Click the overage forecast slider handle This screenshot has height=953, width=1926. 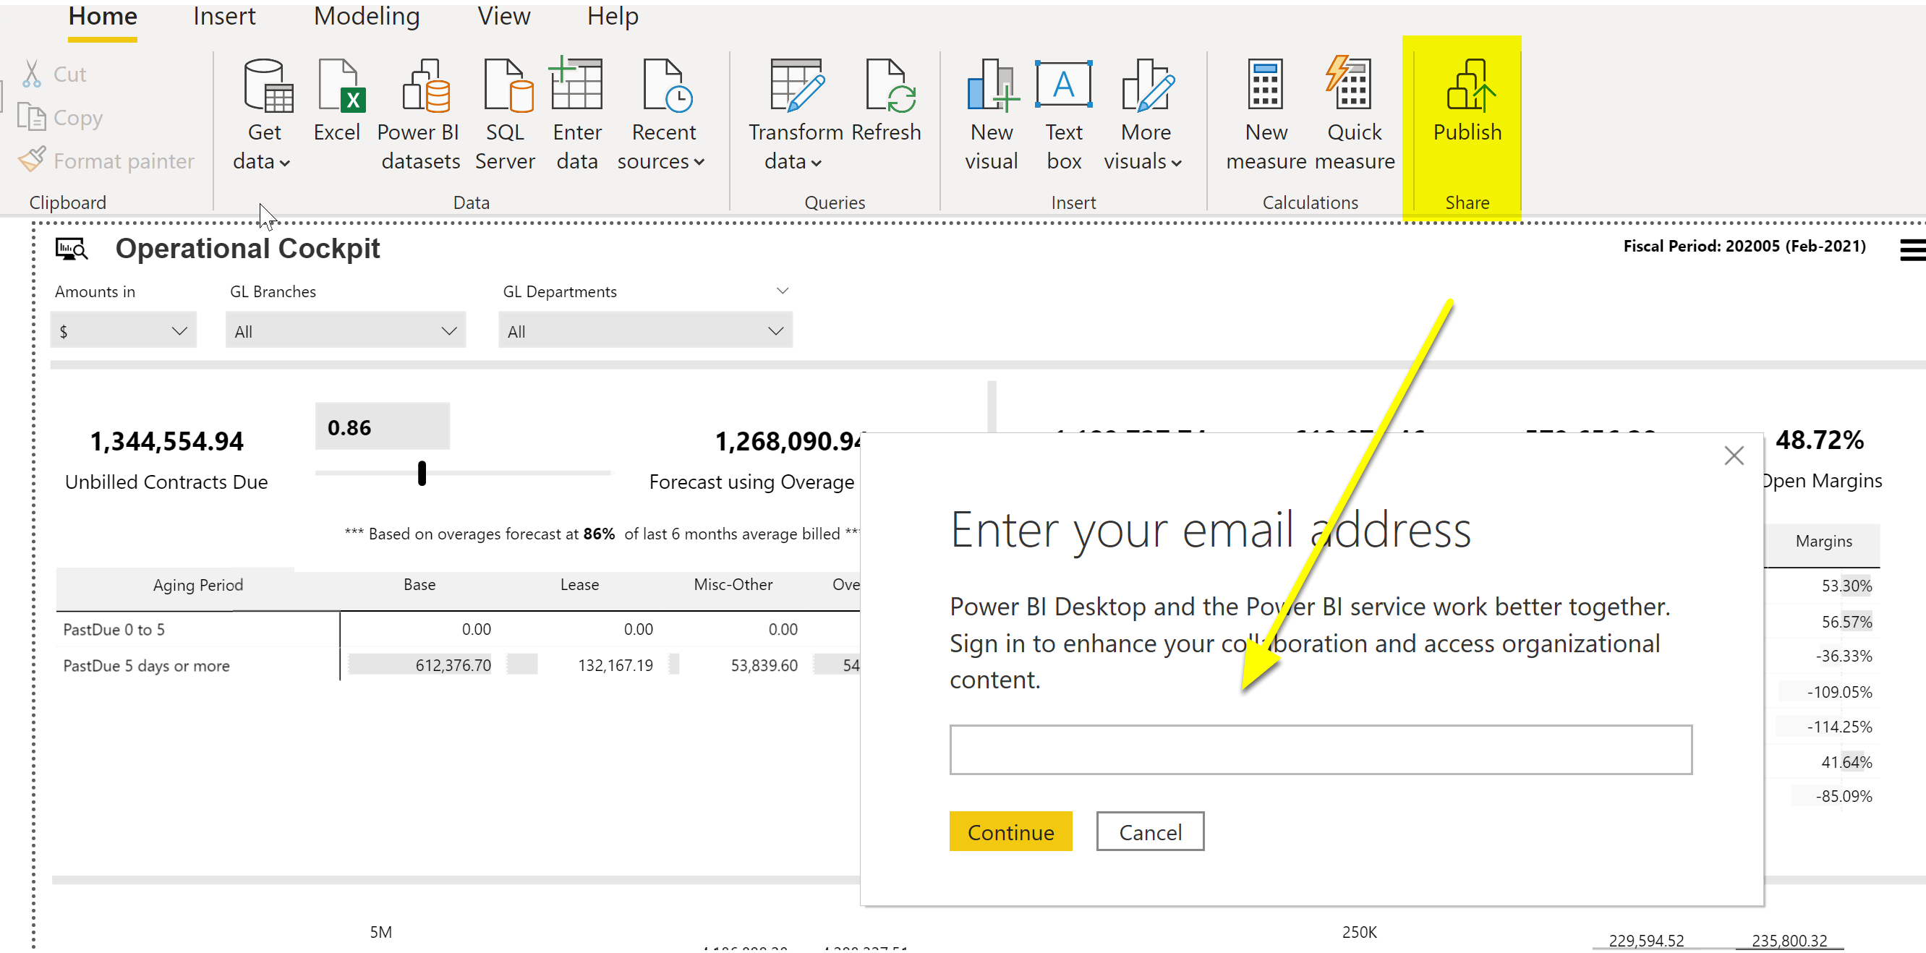click(x=422, y=474)
